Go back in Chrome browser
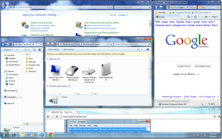The image size is (222, 139). (x=48, y=117)
